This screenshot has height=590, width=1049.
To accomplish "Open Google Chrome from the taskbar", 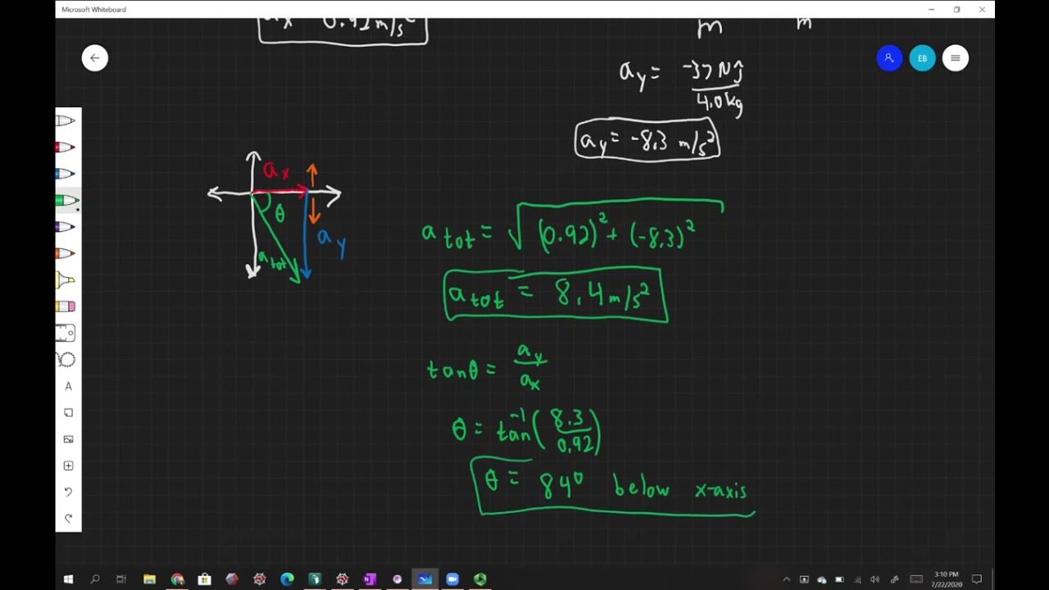I will [x=177, y=579].
